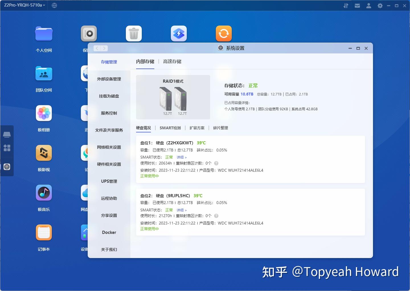Launch the 极影视 video app
This screenshot has height=291, width=410.
44,153
